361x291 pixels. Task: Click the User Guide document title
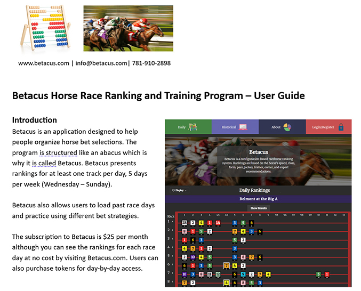pyautogui.click(x=158, y=96)
